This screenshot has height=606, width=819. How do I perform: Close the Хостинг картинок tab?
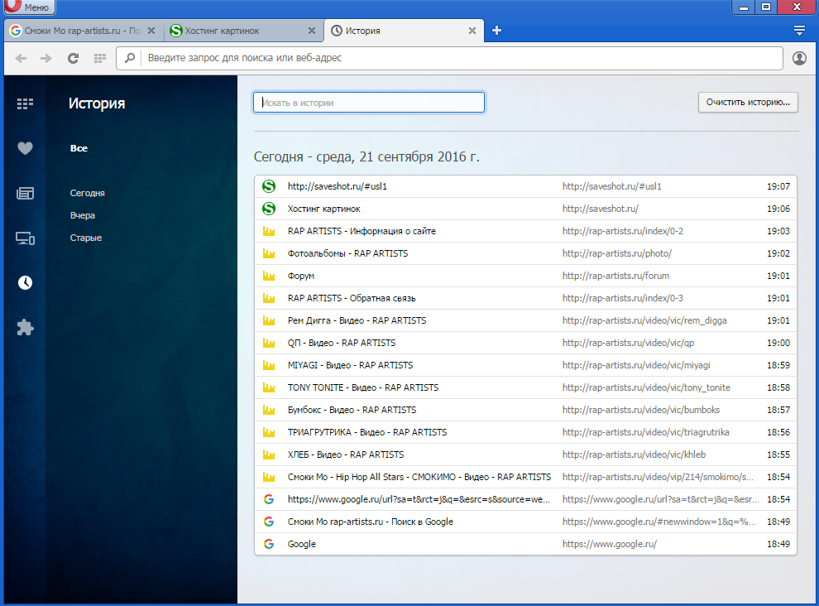pos(312,31)
